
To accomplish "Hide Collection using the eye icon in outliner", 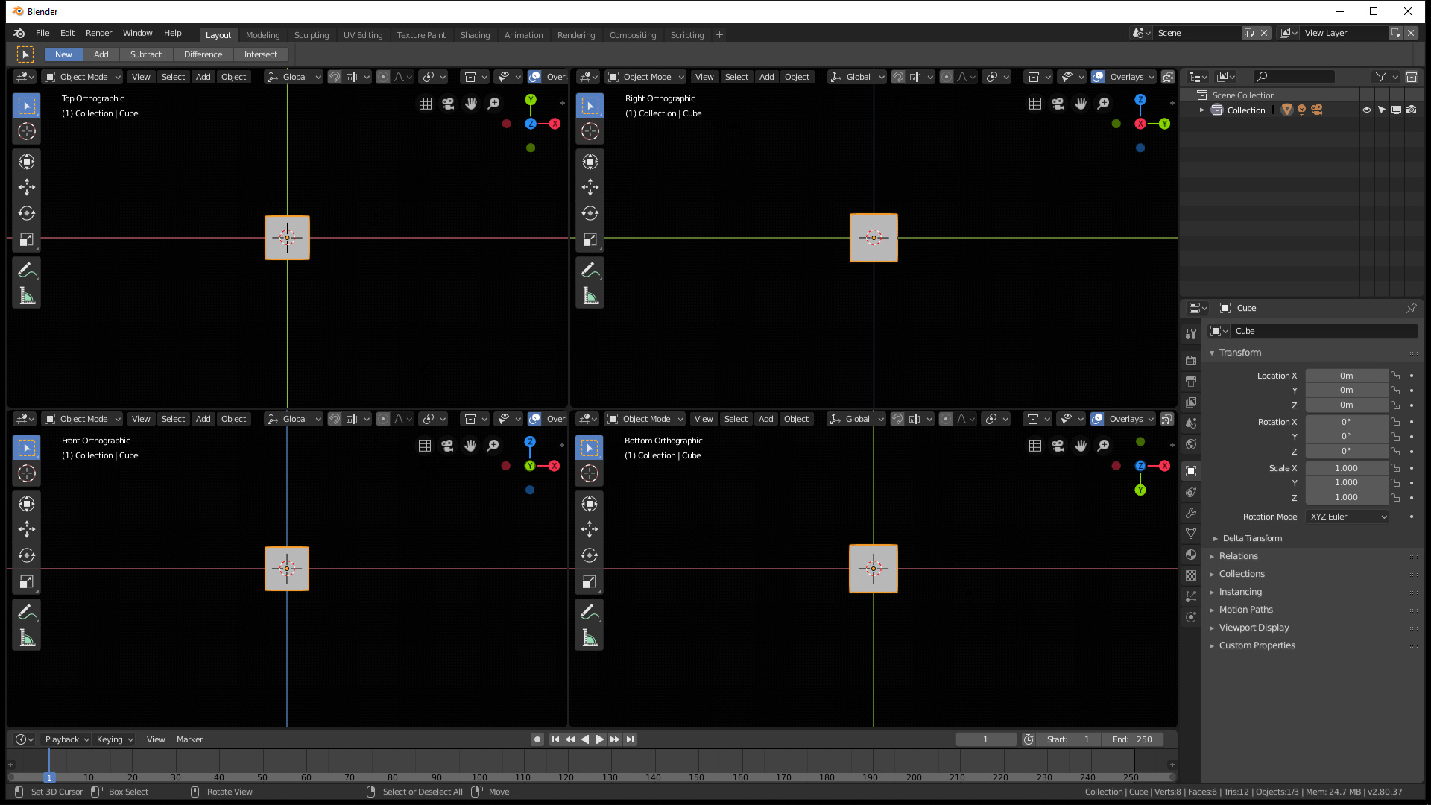I will [x=1366, y=110].
